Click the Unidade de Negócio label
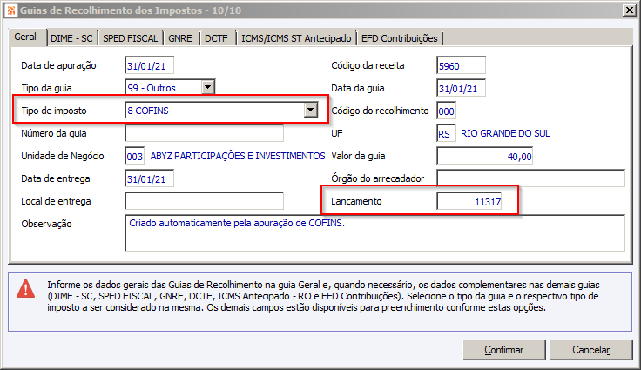 [x=63, y=156]
